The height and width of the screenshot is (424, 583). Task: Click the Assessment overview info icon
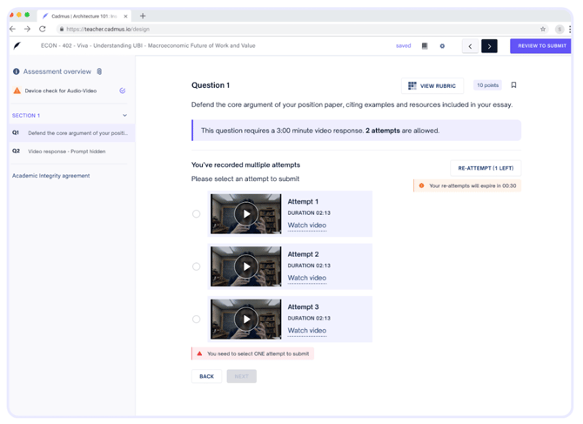point(16,71)
